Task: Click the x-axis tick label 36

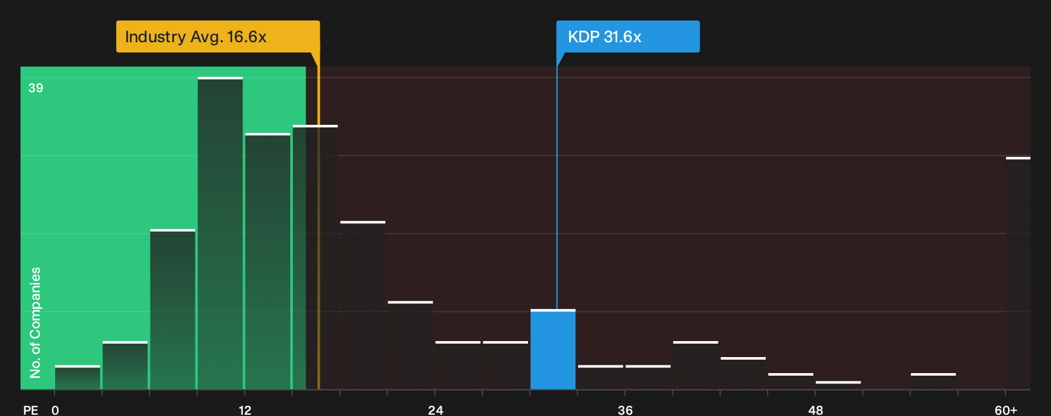Action: click(625, 410)
